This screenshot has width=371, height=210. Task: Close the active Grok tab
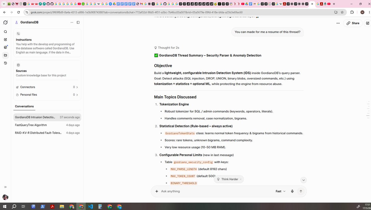312,4
